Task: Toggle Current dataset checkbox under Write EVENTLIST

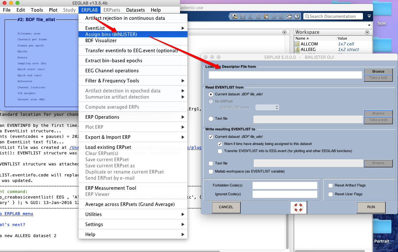Action: [211, 137]
